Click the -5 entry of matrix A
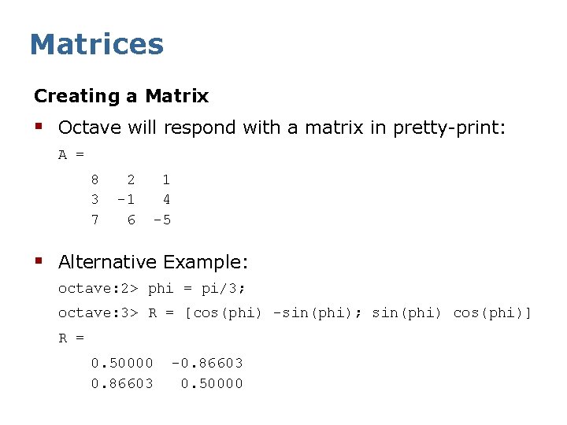Viewport: 567px width, 425px height. (161, 220)
